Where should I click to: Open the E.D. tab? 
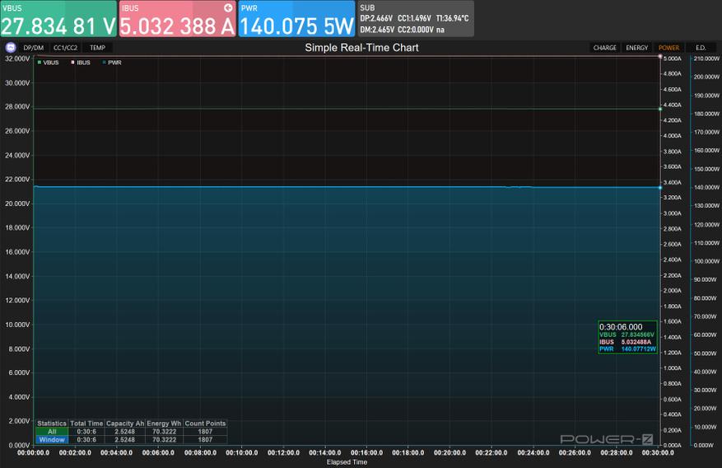point(701,48)
